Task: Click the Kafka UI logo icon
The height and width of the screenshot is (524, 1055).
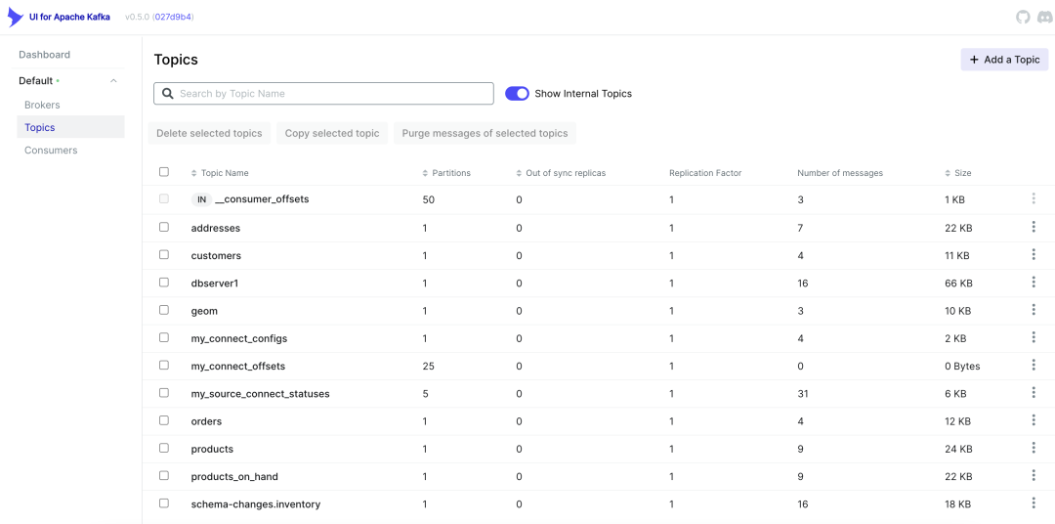Action: [15, 18]
